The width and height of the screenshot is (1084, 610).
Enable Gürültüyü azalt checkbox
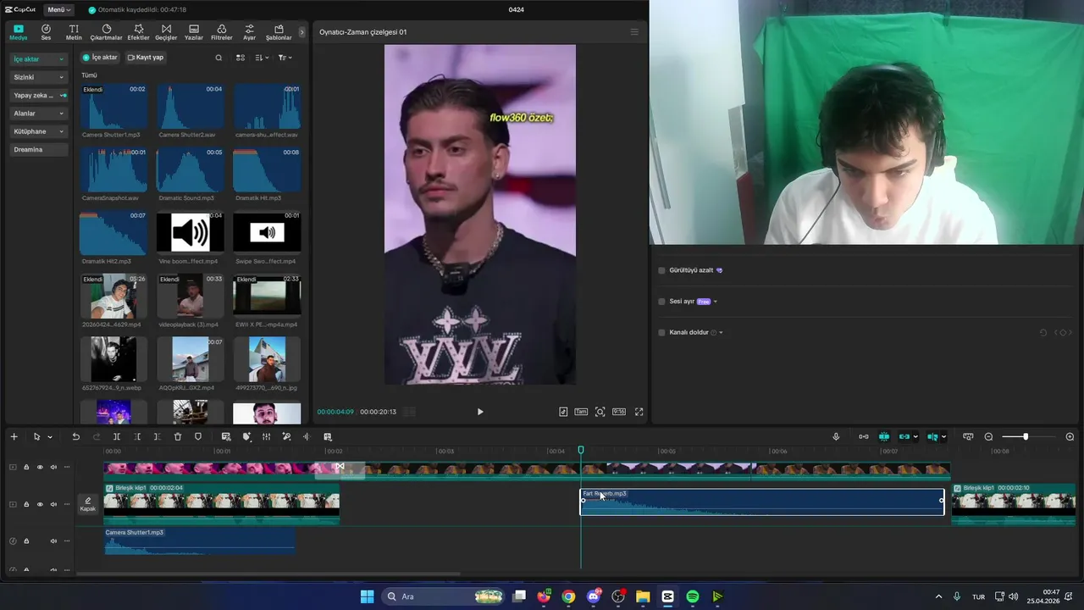(x=661, y=270)
